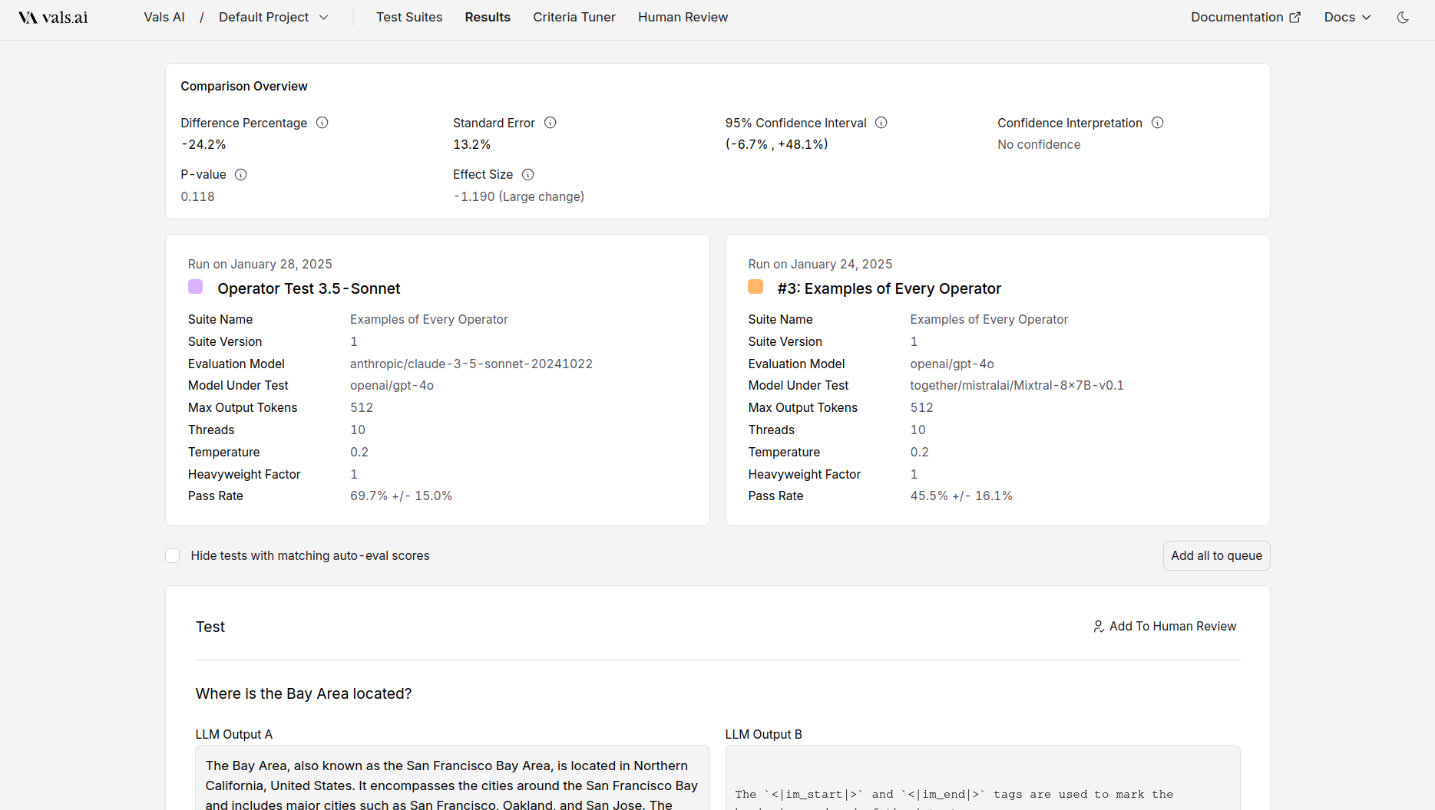This screenshot has height=810, width=1435.
Task: Click the 69.7% +/- 15.0% pass rate
Action: click(401, 496)
